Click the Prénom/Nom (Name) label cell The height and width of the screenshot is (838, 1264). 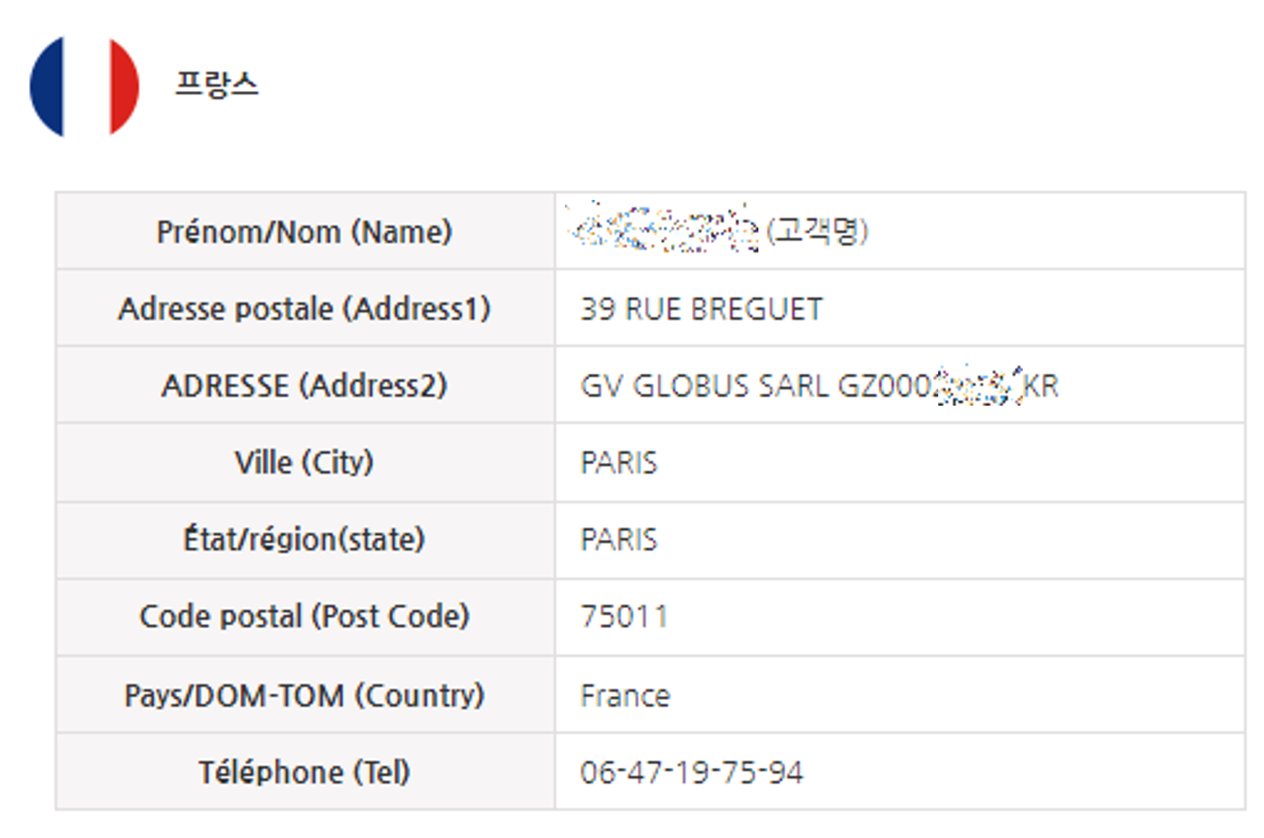305,232
